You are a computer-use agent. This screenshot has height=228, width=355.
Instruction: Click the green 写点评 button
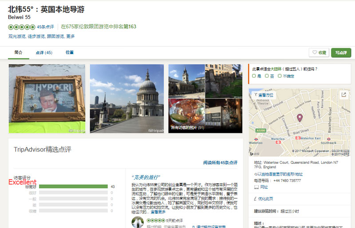coord(341,53)
